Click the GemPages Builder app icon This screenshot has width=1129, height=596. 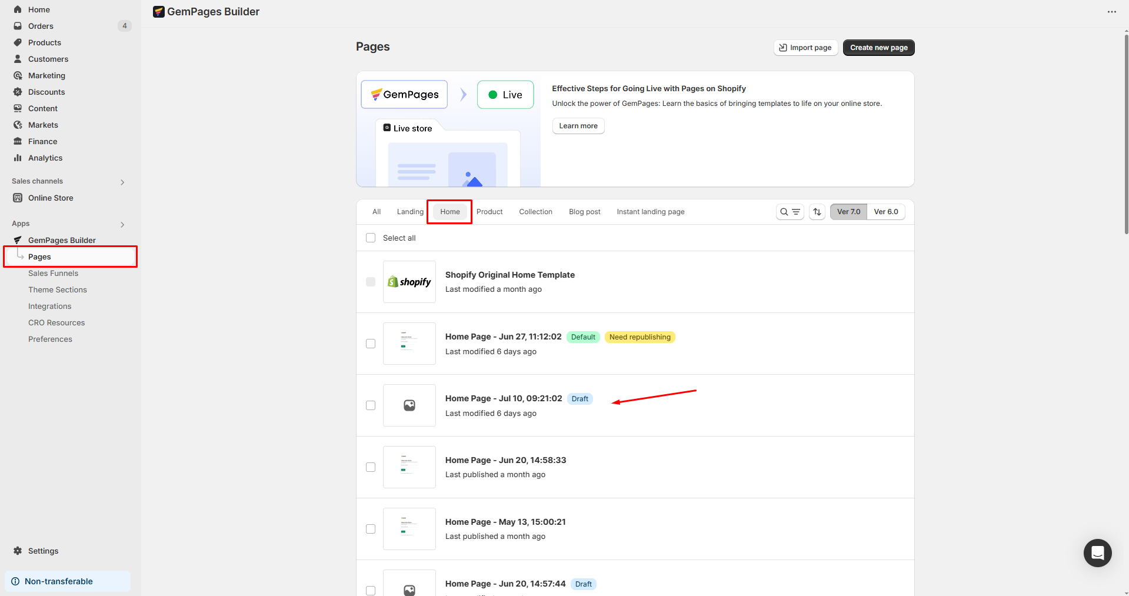(x=18, y=239)
